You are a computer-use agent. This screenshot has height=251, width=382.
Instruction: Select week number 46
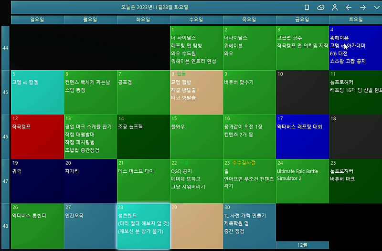(5, 137)
